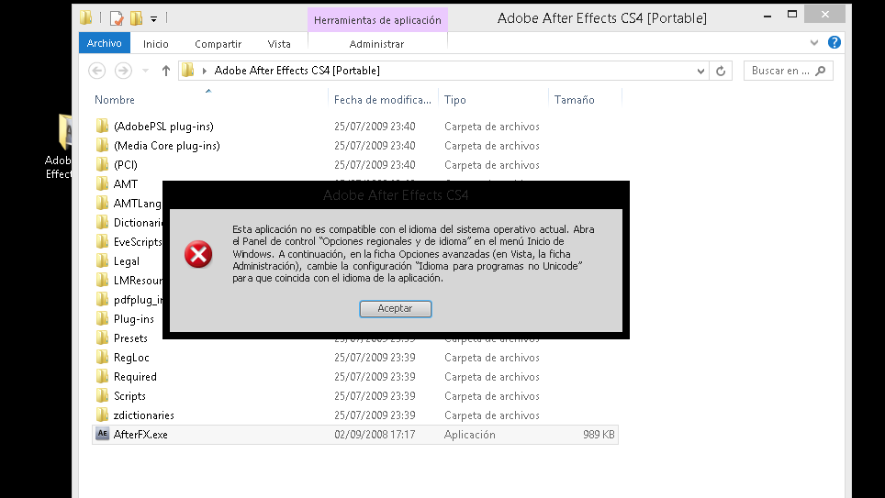
Task: Open the Administrar tab
Action: coord(376,44)
